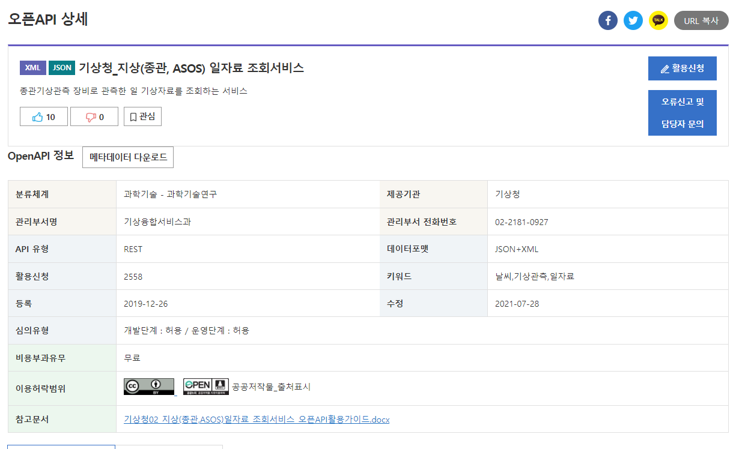
Task: Copy the link with URL 복사 button
Action: (701, 20)
